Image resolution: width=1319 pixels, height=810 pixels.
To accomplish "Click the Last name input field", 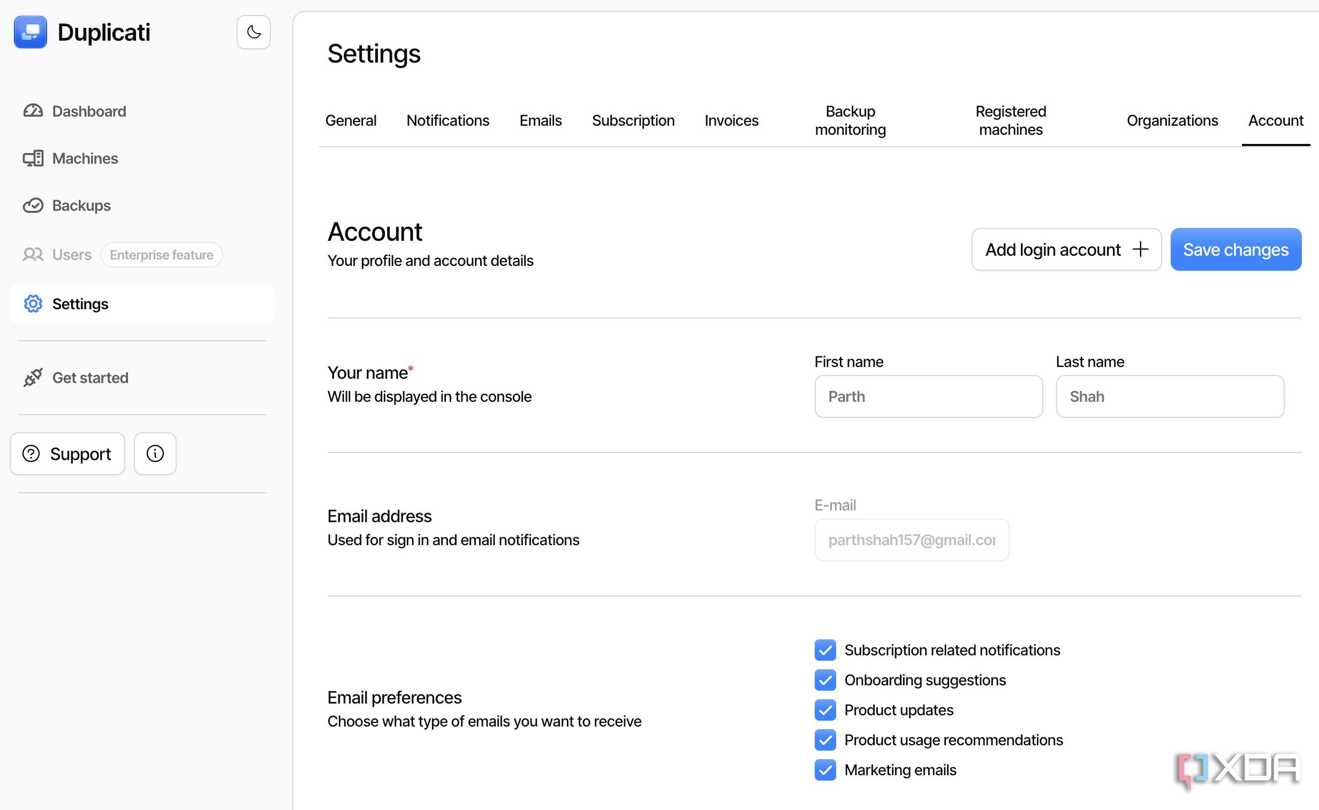I will click(x=1170, y=396).
